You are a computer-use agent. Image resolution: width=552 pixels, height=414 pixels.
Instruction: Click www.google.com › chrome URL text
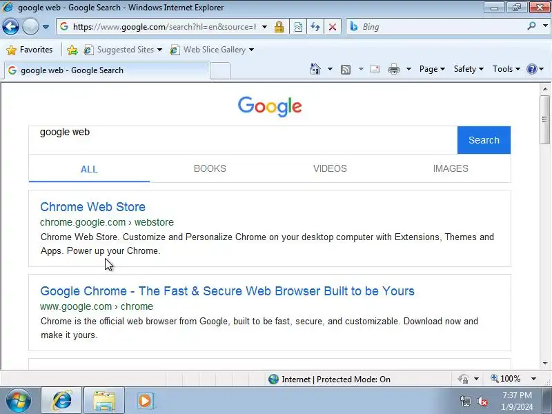click(97, 306)
